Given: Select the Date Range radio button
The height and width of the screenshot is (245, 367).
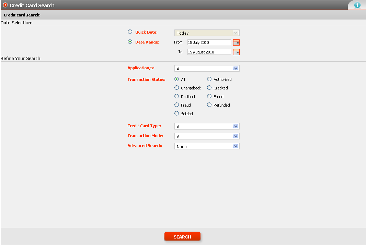Looking at the screenshot, I should click(x=130, y=42).
